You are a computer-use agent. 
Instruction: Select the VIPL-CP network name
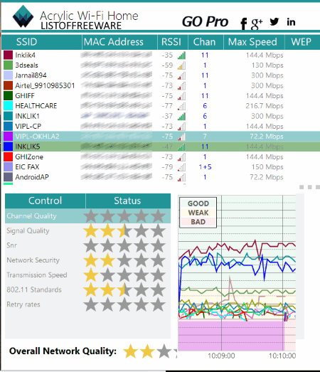[28, 126]
